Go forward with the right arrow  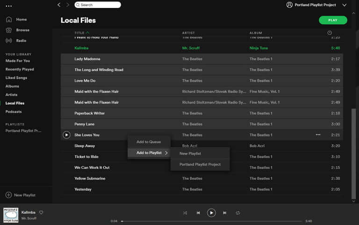click(x=67, y=5)
